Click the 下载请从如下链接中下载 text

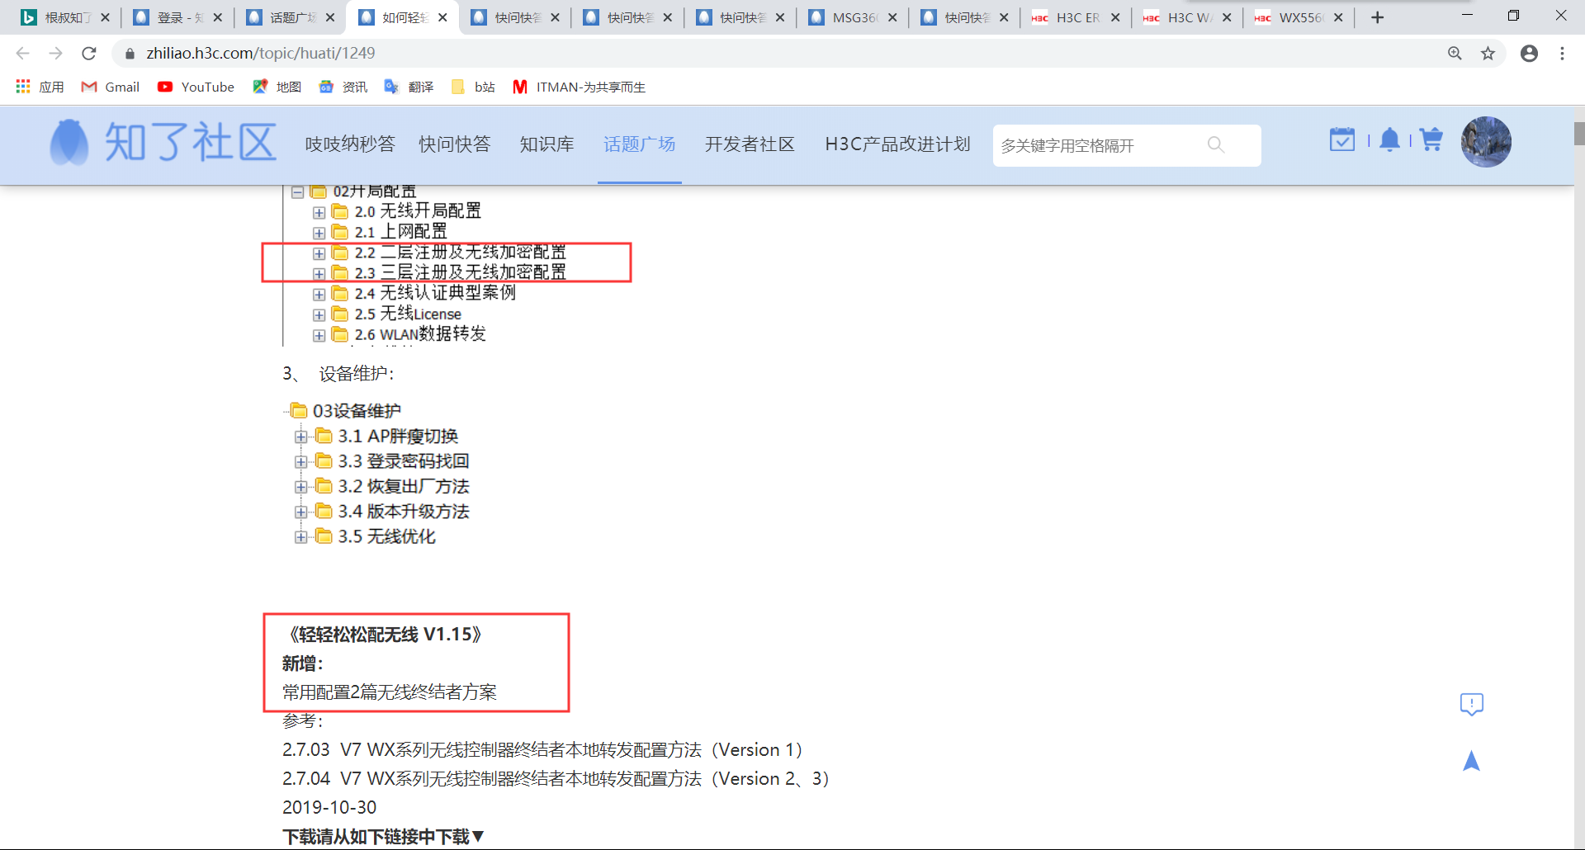point(383,837)
